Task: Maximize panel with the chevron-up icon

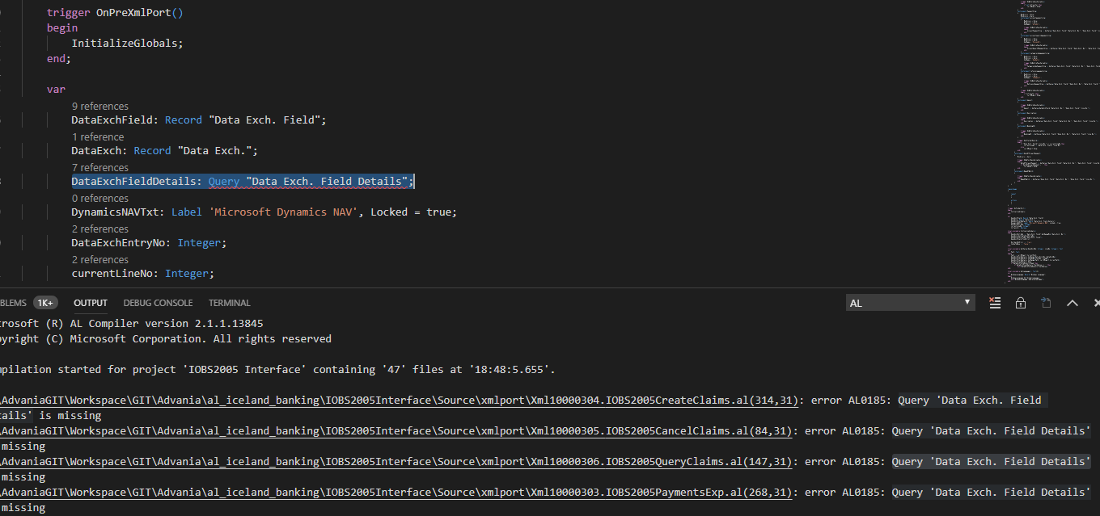Action: pos(1072,302)
